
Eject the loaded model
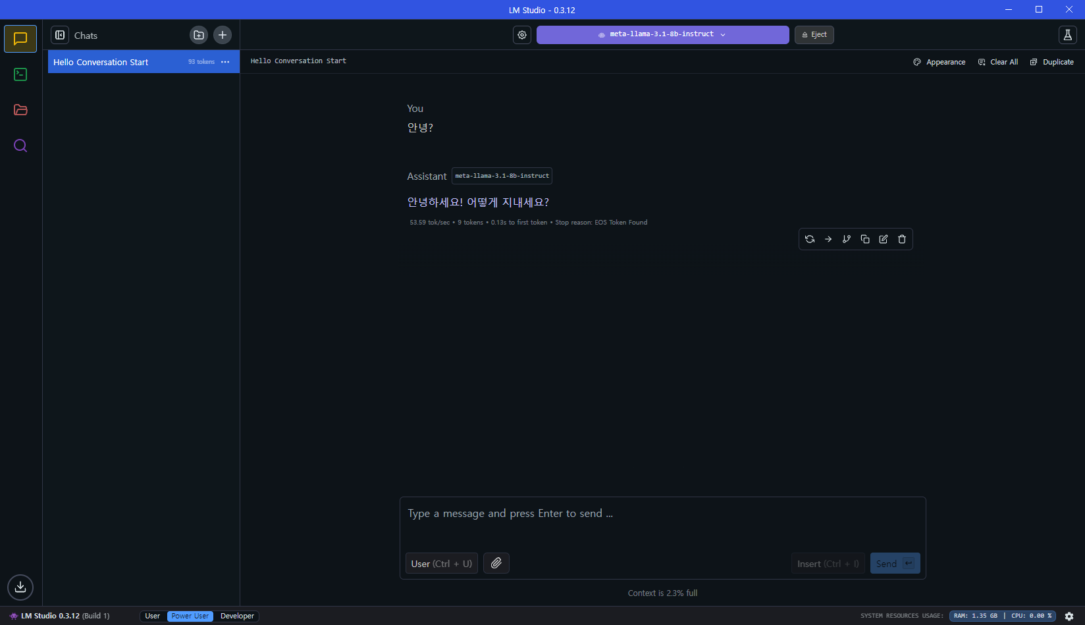click(x=814, y=35)
